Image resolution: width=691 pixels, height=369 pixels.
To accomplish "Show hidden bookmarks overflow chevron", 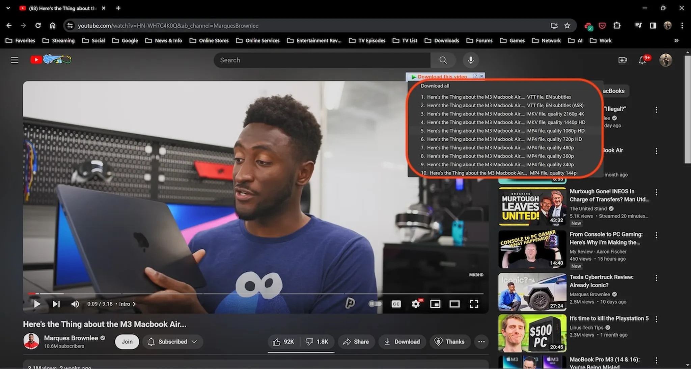I will (x=676, y=40).
